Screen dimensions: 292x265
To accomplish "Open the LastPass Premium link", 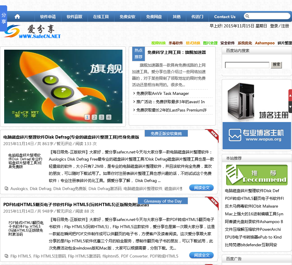I will click(172, 110).
